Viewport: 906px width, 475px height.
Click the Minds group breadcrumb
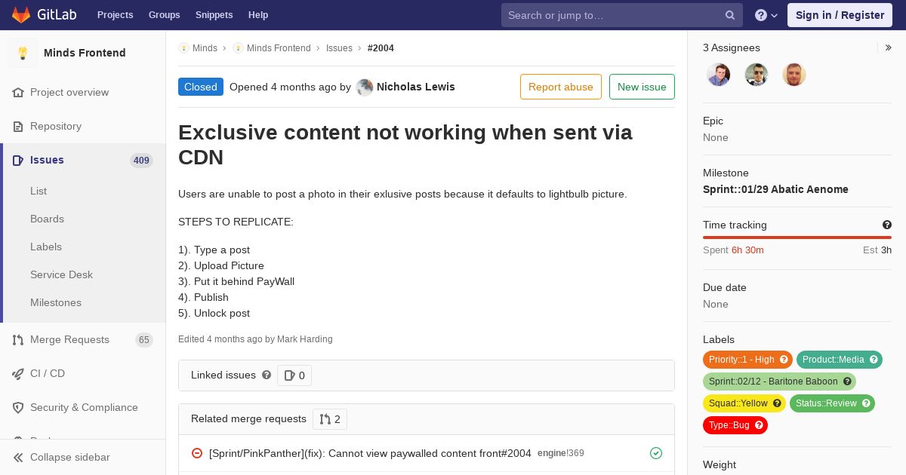(205, 48)
